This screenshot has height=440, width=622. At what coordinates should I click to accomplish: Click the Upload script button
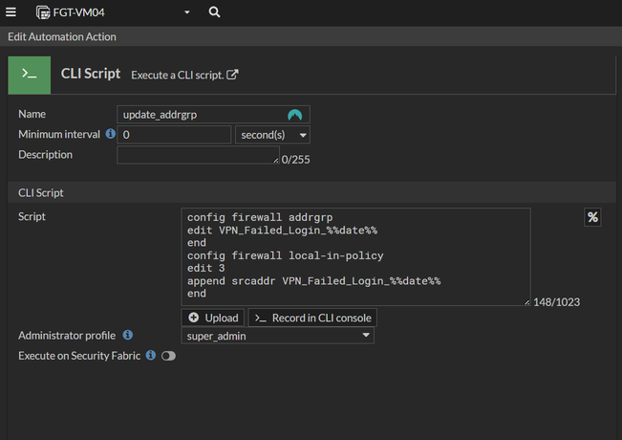(214, 318)
